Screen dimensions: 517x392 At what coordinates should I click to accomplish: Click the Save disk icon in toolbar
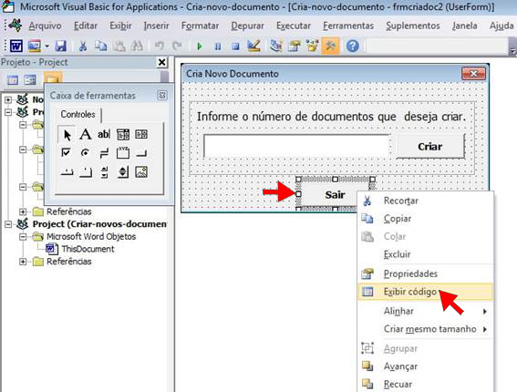[x=61, y=46]
